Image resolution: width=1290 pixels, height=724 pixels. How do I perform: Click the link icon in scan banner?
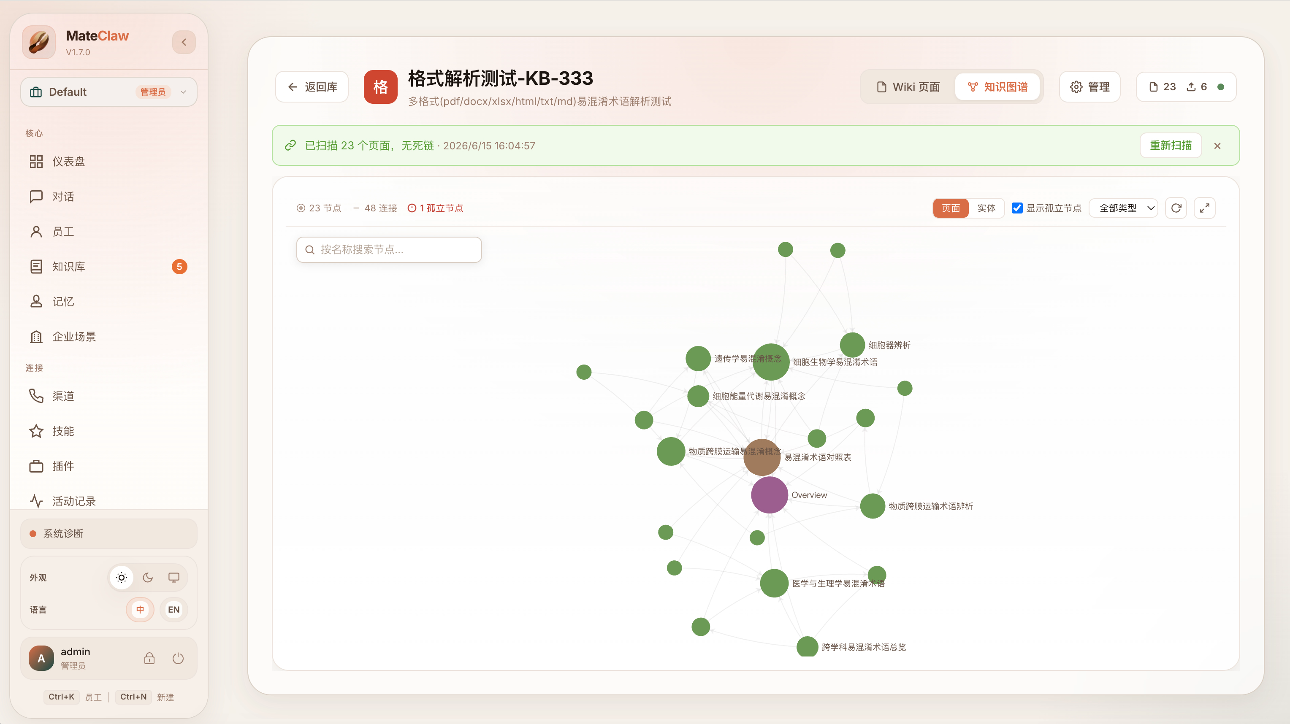pos(290,145)
